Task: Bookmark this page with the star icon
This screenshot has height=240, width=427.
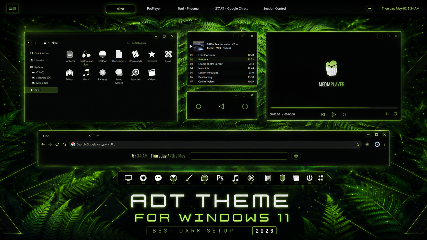Action: 358,144
